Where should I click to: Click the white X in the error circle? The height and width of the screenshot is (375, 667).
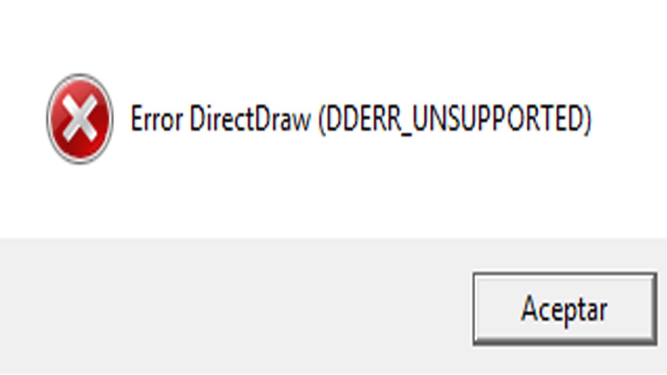pos(80,119)
